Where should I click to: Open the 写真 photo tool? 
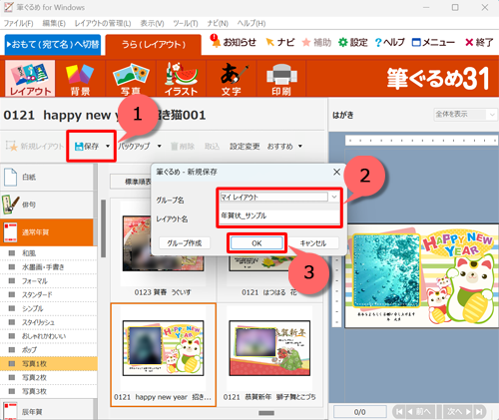click(x=131, y=79)
